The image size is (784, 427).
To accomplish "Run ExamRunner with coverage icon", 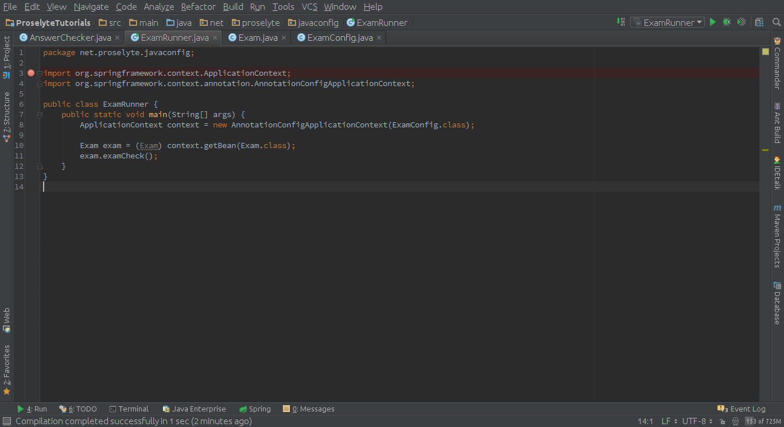I will coord(740,21).
